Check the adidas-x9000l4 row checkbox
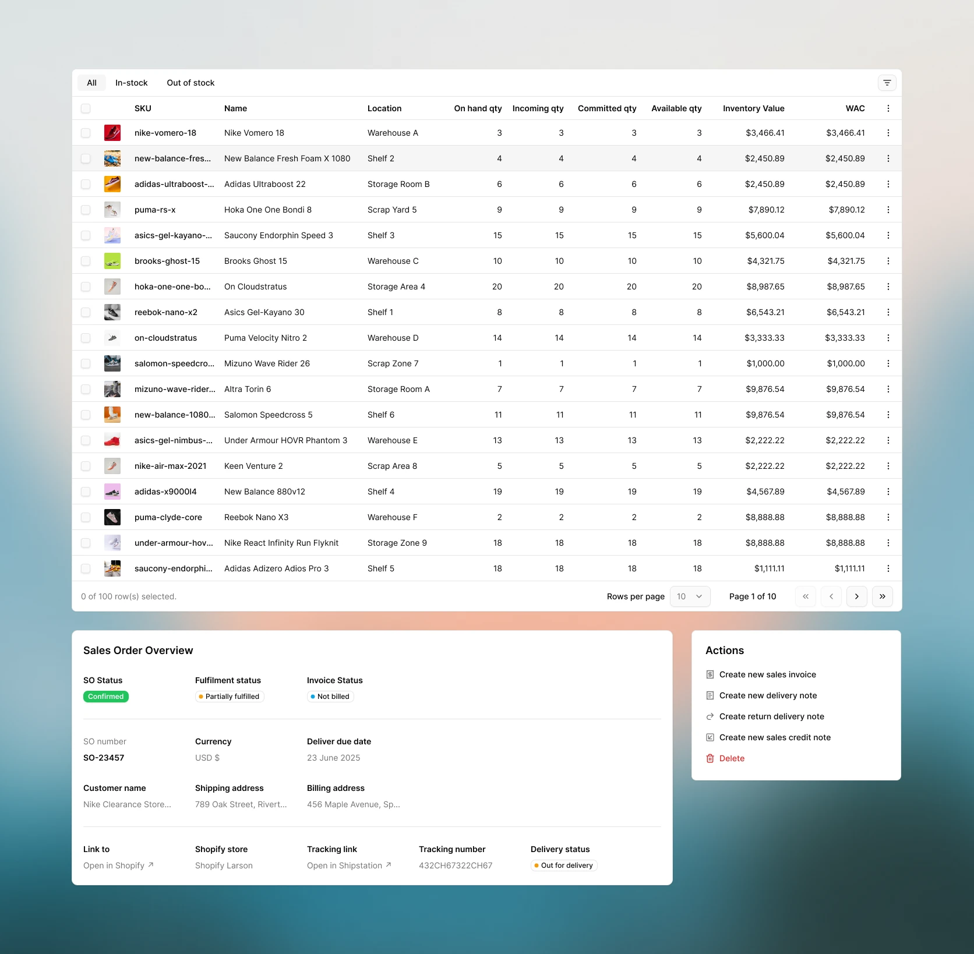The width and height of the screenshot is (974, 954). pos(86,492)
